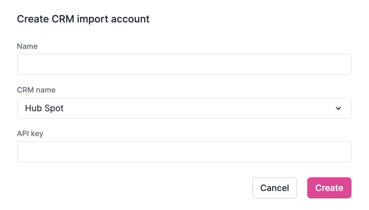
Task: Click the API key label
Action: (x=30, y=133)
